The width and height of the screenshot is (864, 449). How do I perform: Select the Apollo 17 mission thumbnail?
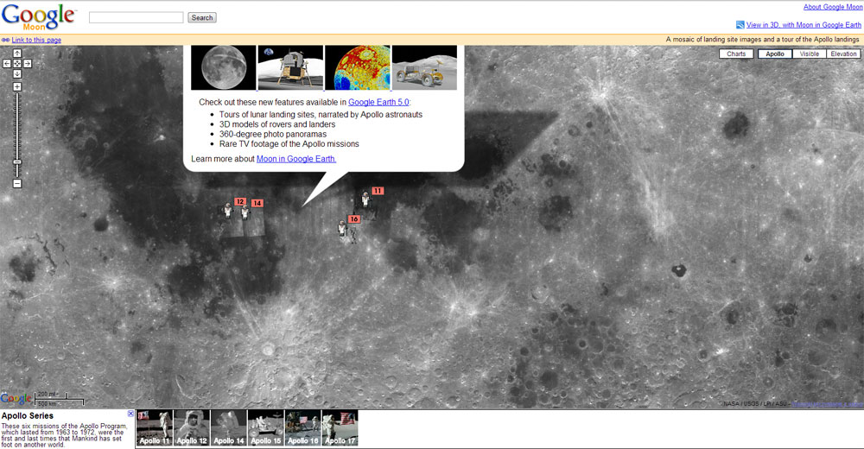click(x=340, y=427)
